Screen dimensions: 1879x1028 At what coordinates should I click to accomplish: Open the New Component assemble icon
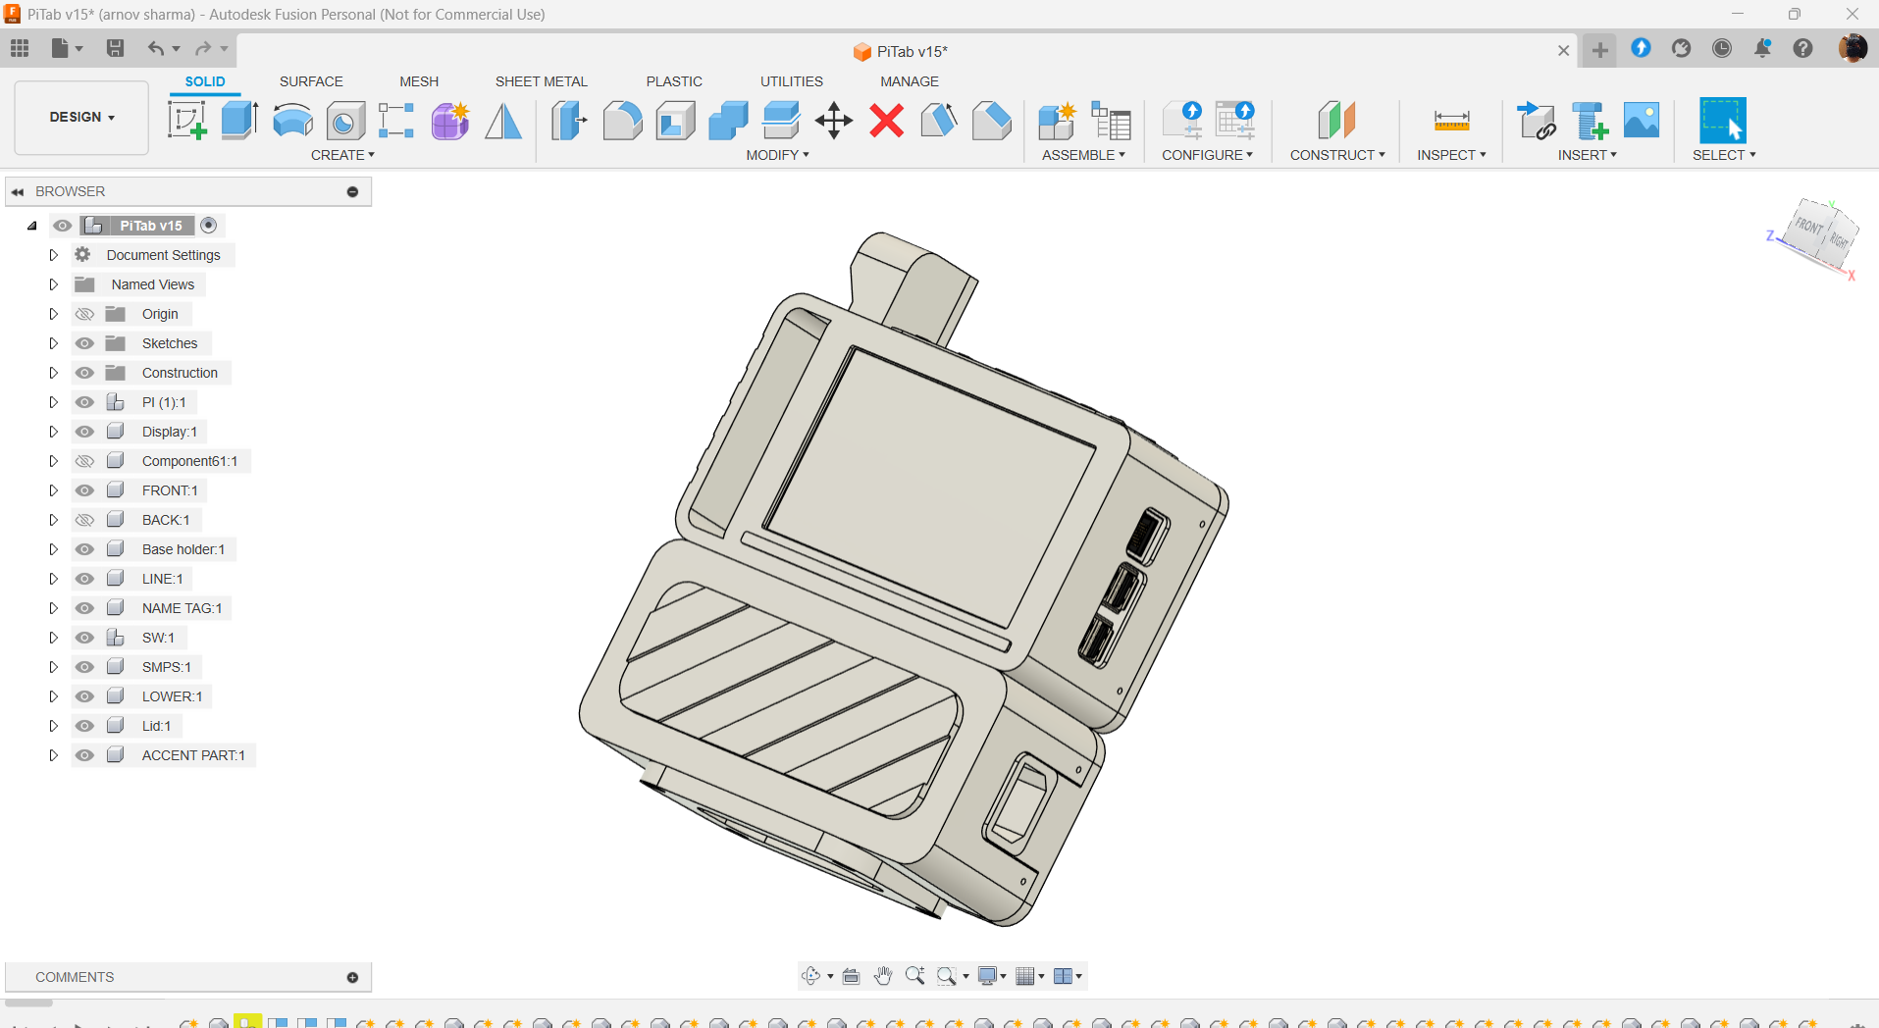1058,121
